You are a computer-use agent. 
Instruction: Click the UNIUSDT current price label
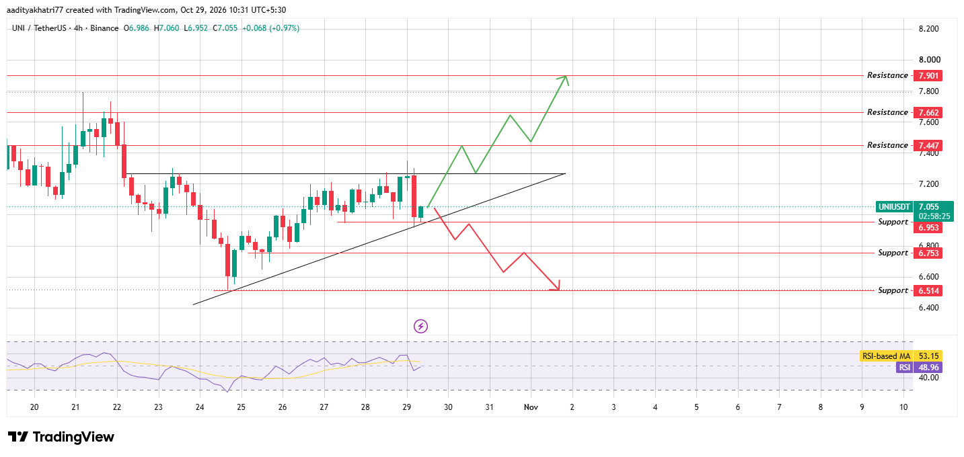pos(894,206)
